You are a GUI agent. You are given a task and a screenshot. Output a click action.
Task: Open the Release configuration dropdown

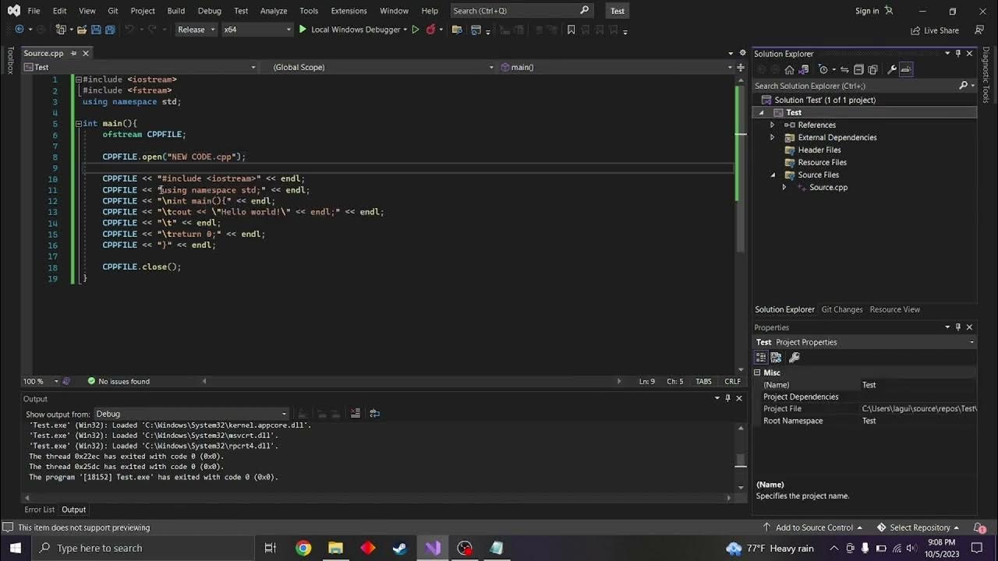click(196, 30)
